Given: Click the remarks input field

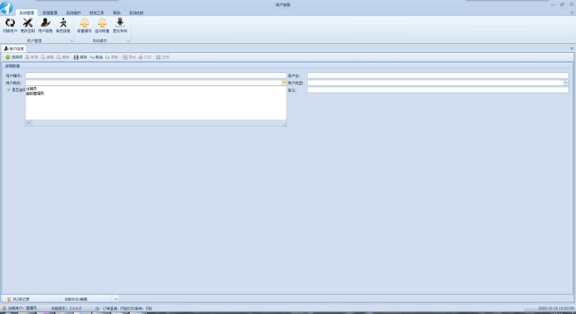Looking at the screenshot, I should (x=438, y=90).
